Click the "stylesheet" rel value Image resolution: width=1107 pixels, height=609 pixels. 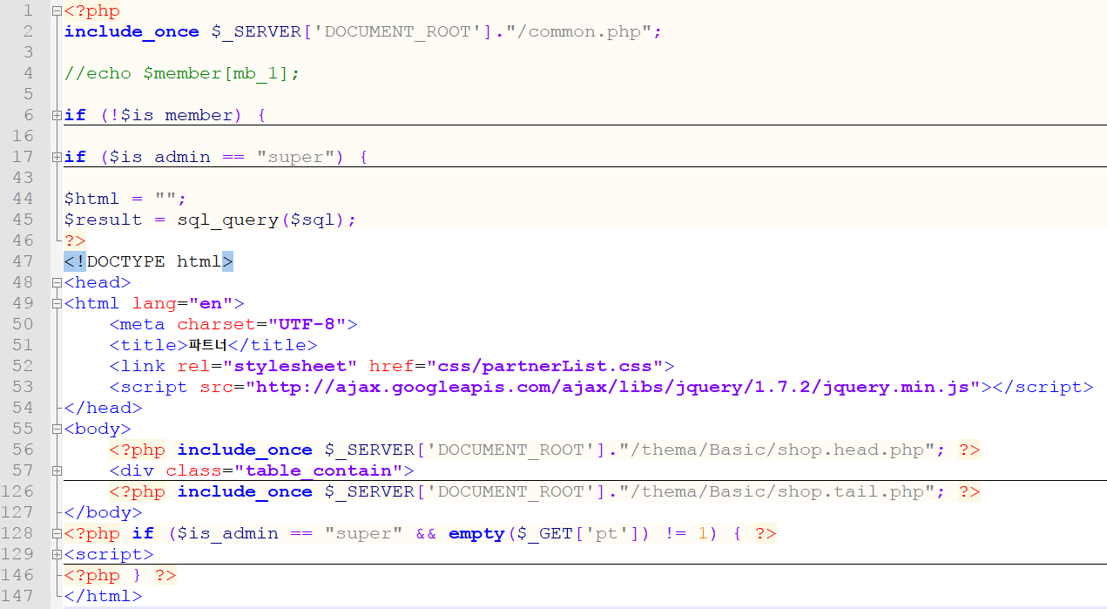tap(290, 366)
